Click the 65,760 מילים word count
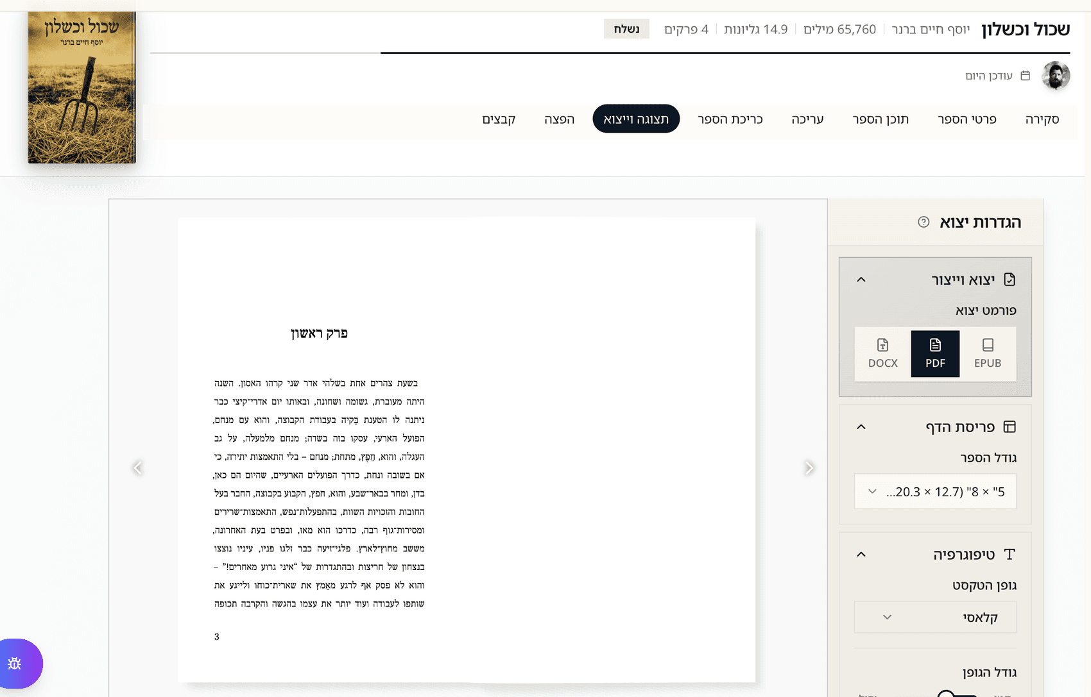 tap(839, 29)
